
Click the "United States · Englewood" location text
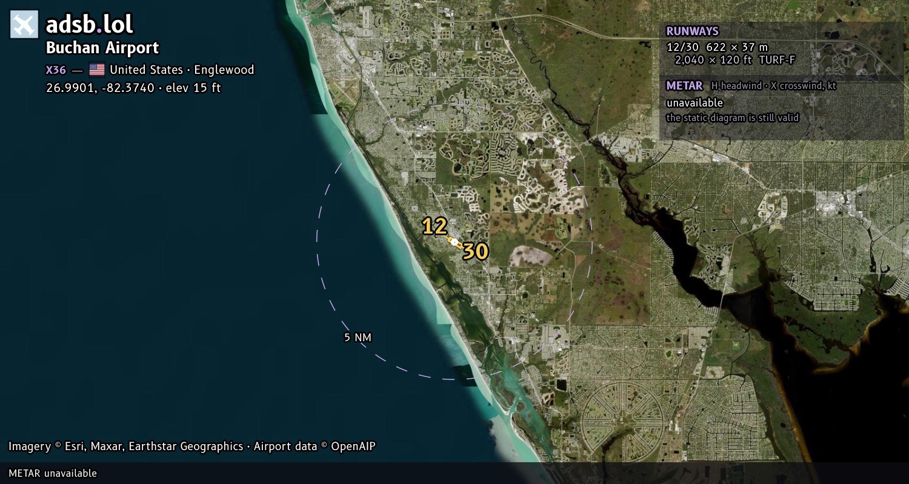click(x=182, y=70)
